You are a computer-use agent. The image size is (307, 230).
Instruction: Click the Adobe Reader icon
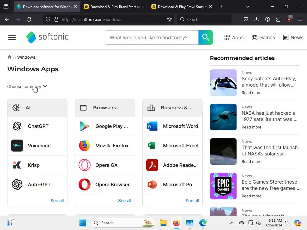[152, 165]
